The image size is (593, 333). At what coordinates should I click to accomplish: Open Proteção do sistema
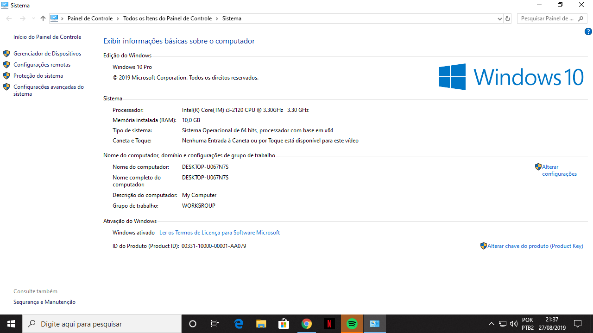tap(38, 76)
